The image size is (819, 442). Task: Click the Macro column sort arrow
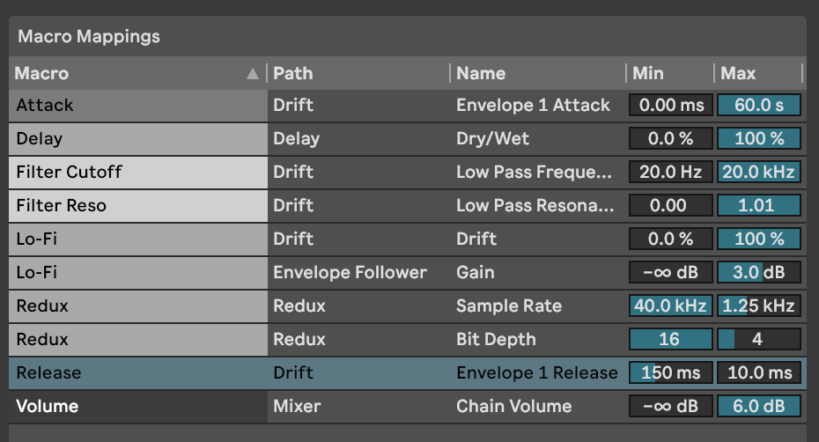click(x=253, y=74)
